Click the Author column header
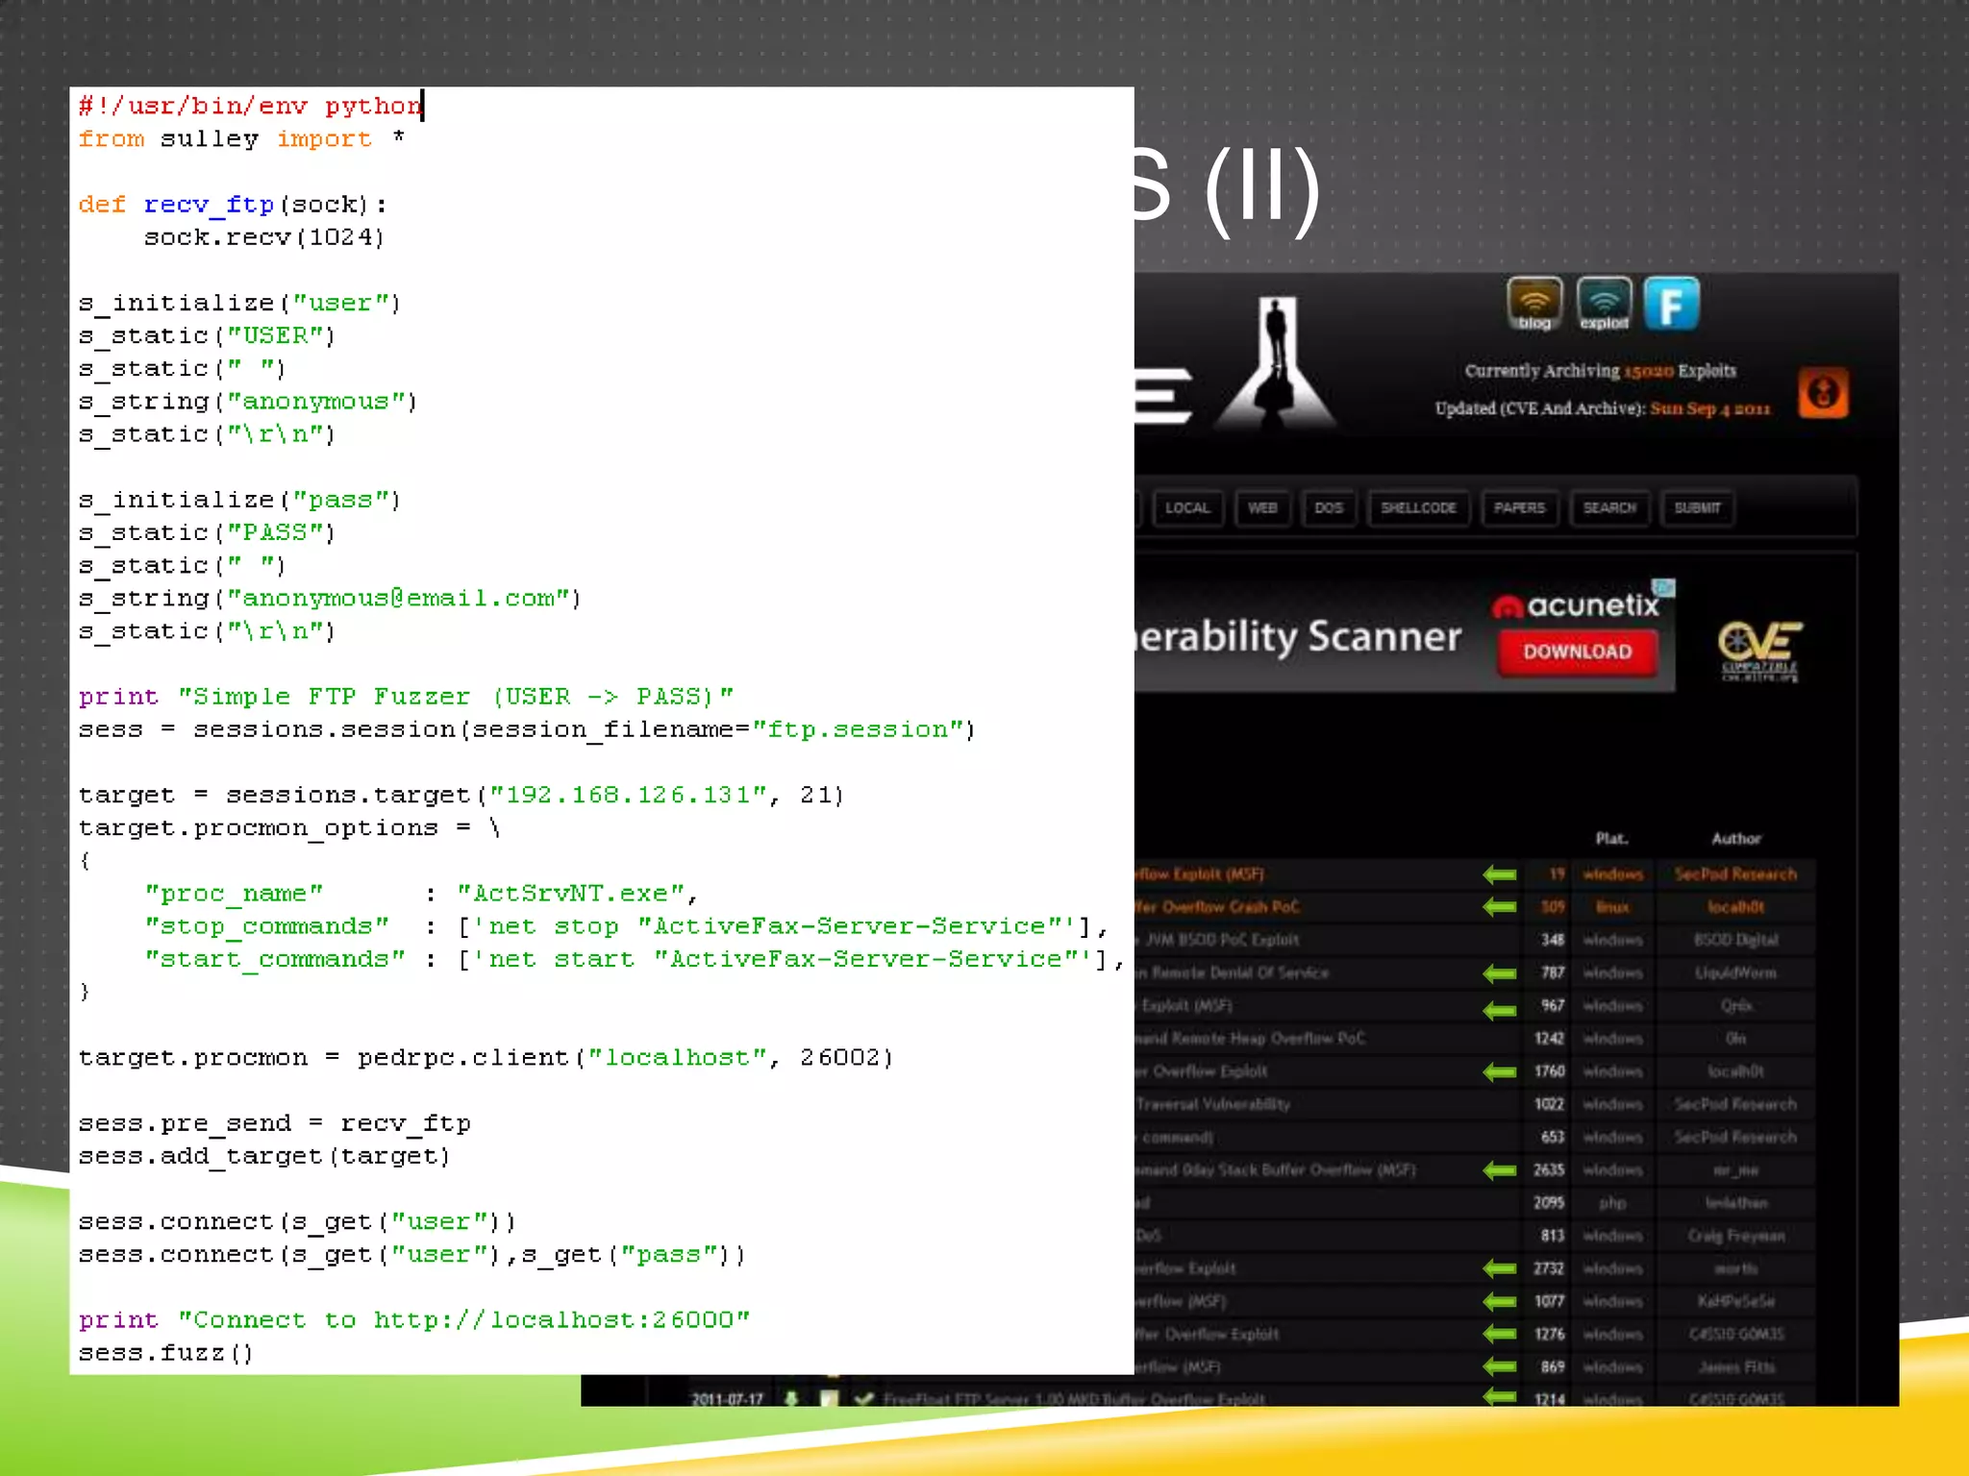 click(1735, 839)
